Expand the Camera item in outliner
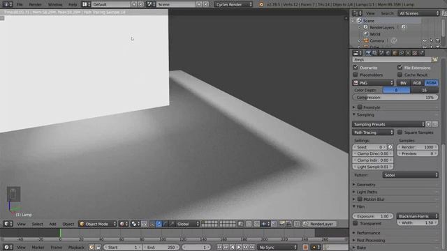 360,40
